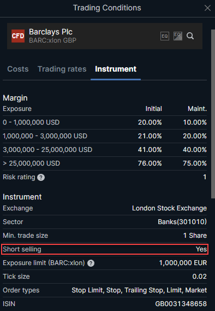Click the Risk rating help icon
The height and width of the screenshot is (311, 215).
[41, 177]
